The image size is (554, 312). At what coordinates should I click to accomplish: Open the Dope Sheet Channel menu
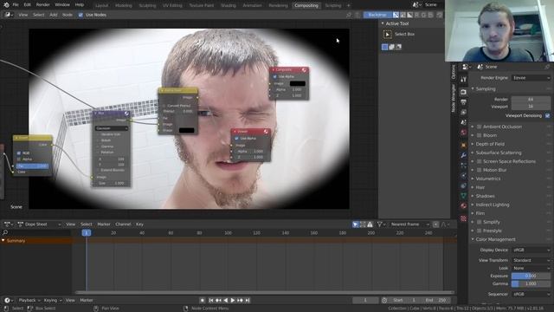pyautogui.click(x=123, y=224)
